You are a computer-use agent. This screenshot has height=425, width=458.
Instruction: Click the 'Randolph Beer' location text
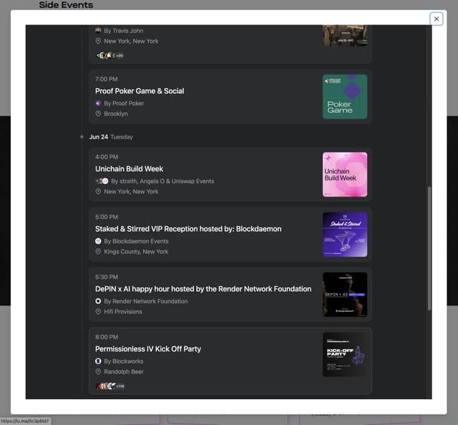(124, 372)
